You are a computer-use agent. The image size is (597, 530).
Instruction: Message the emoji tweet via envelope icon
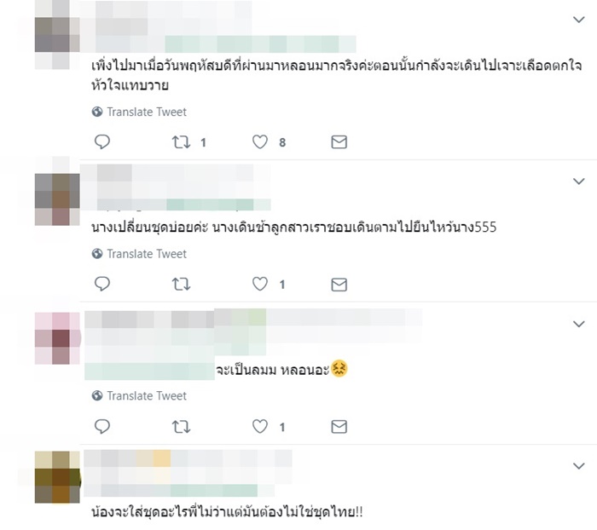[x=339, y=427]
